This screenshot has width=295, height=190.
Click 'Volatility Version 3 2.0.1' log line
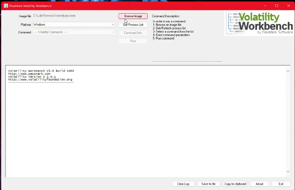pos(32,77)
